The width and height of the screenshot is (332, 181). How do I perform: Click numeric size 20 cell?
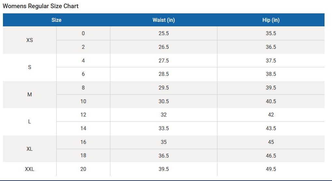[x=83, y=169]
